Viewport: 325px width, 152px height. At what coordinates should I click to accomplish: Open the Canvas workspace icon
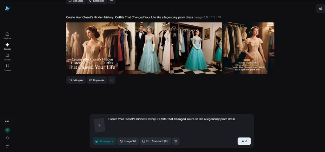7,67
